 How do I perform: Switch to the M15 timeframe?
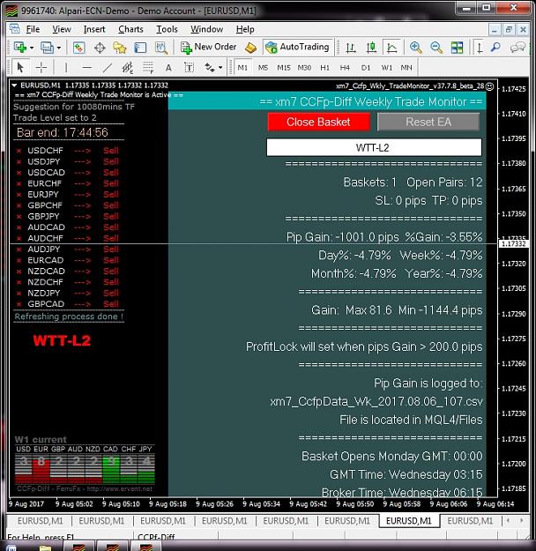click(x=284, y=68)
